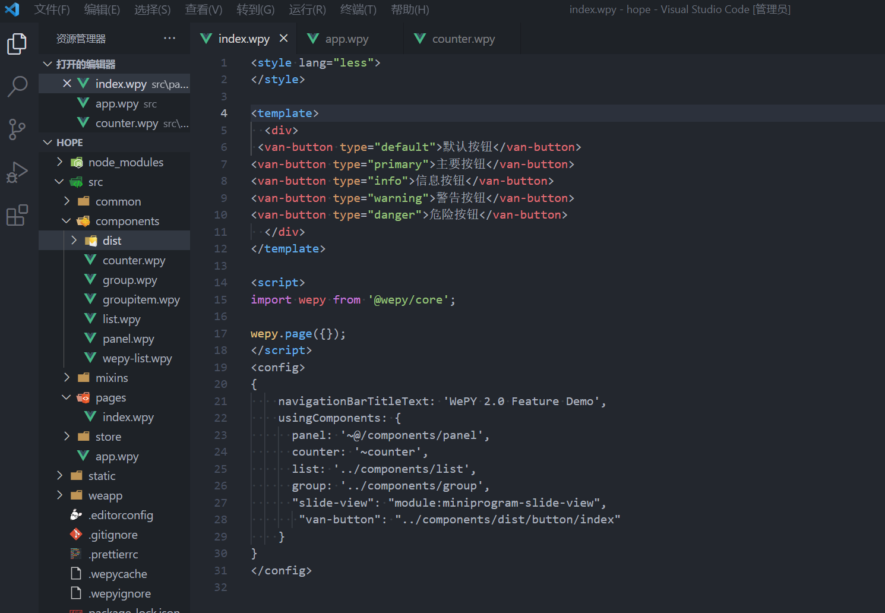Open 编辑(E) menu
The image size is (885, 613).
[x=102, y=10]
